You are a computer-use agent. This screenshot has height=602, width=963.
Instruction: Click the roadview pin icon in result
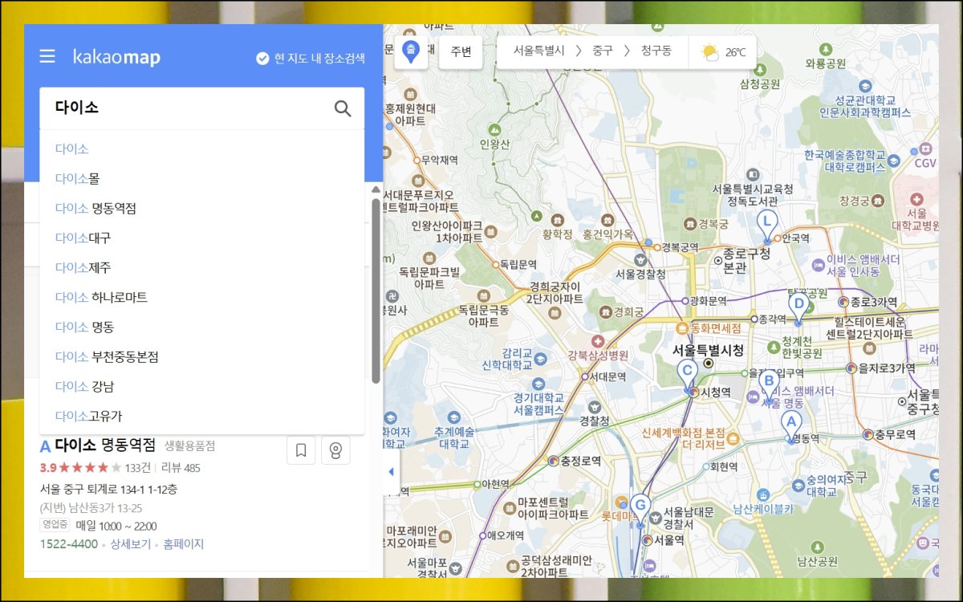[335, 450]
